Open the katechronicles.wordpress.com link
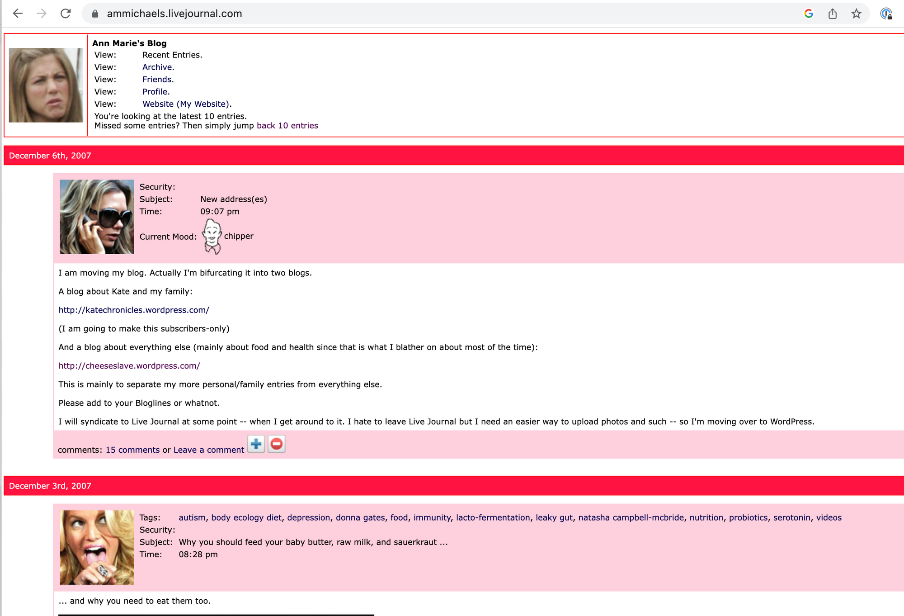This screenshot has height=616, width=904. click(134, 310)
